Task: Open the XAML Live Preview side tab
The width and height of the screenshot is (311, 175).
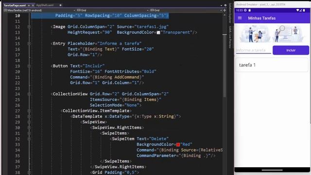Action: click(230, 37)
